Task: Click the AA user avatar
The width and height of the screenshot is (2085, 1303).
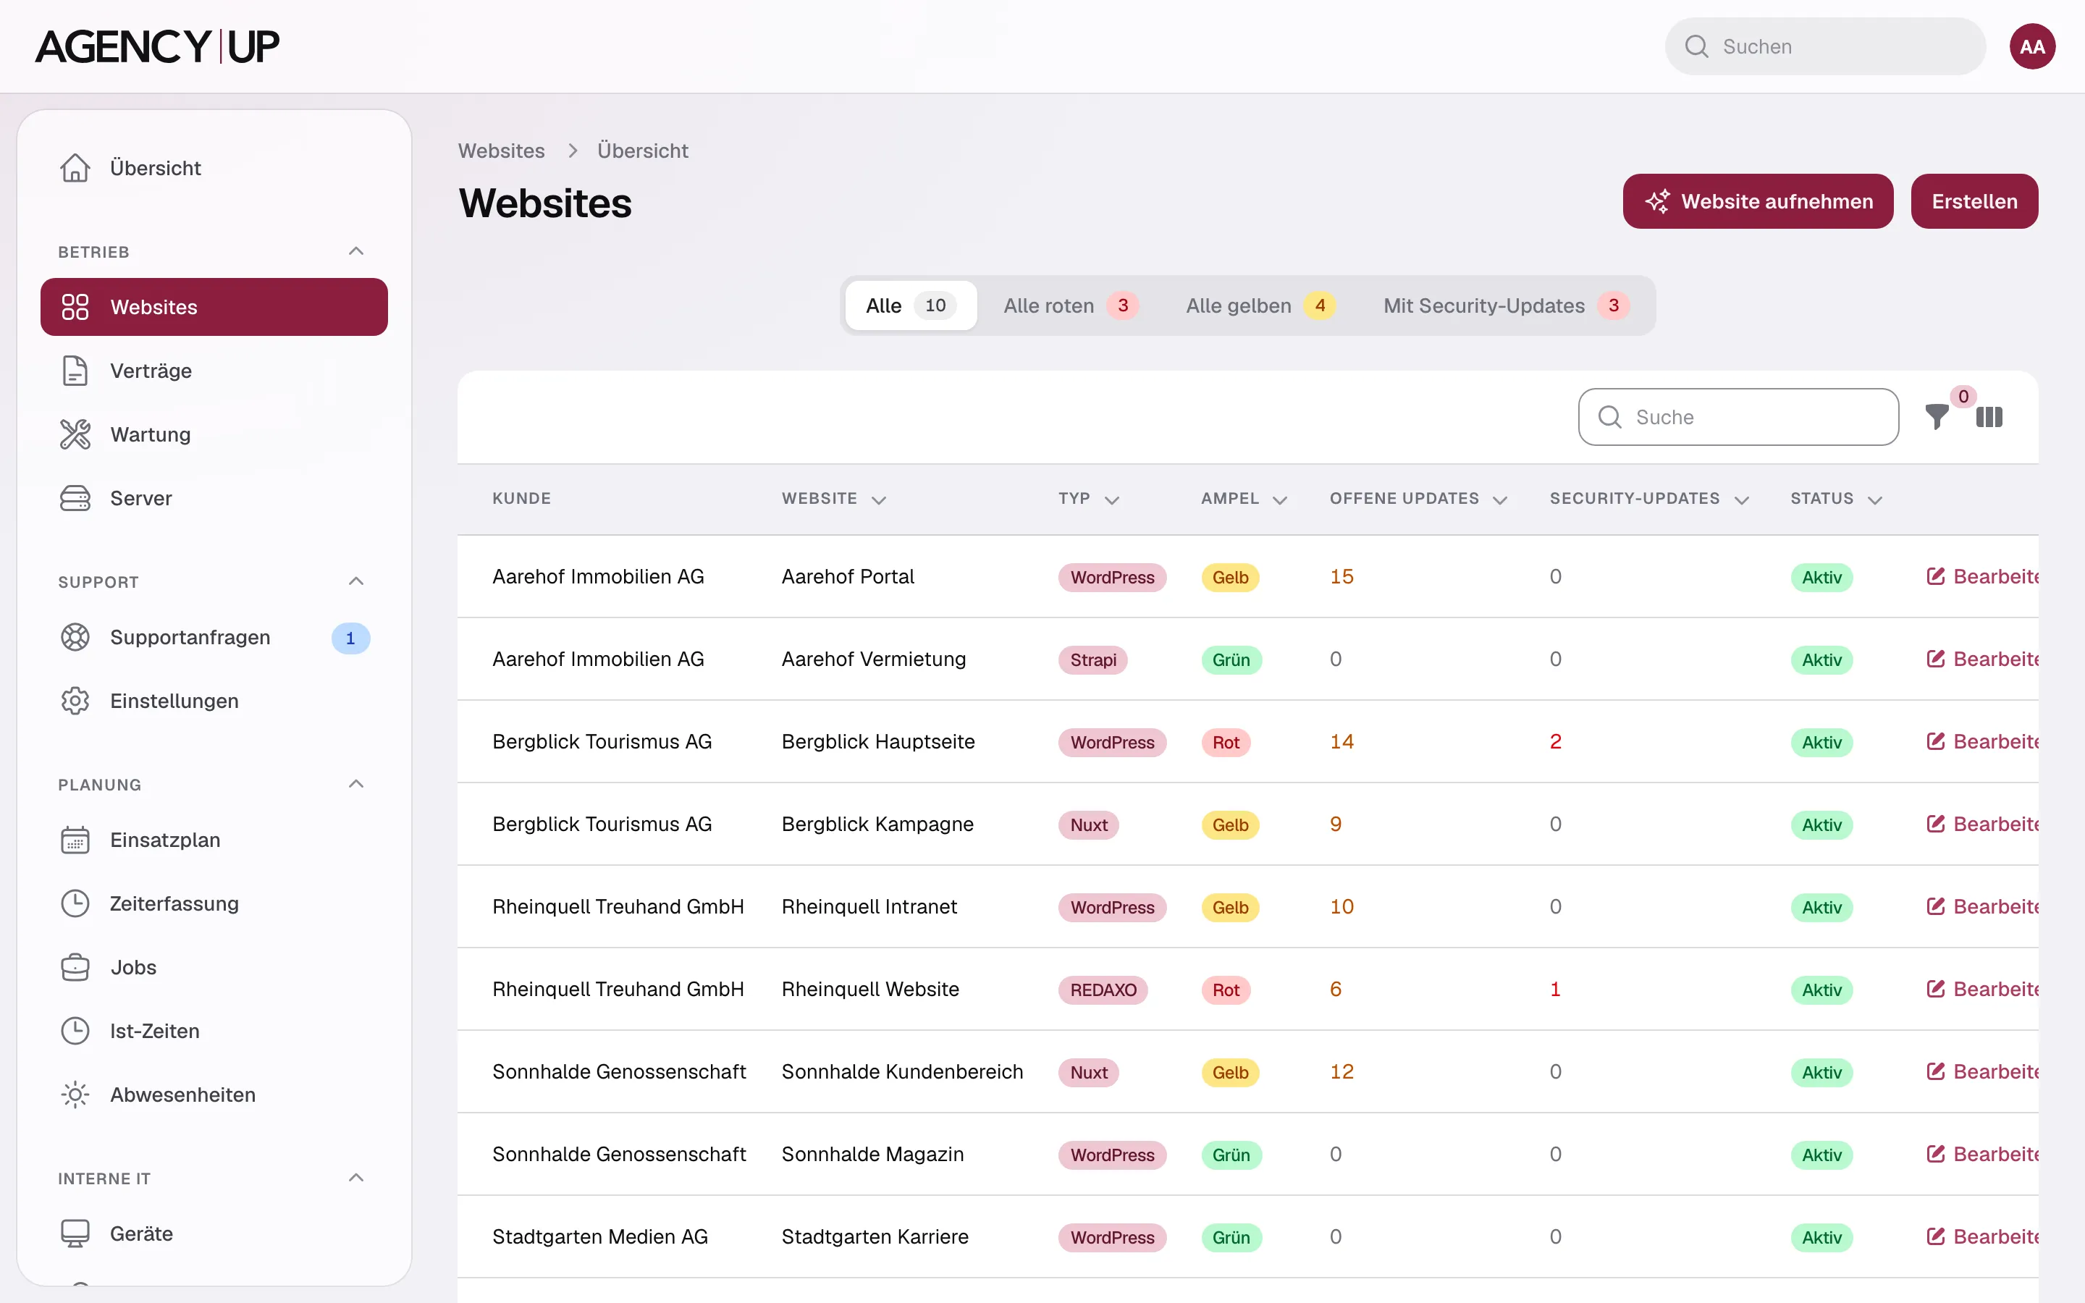Action: (x=2032, y=46)
